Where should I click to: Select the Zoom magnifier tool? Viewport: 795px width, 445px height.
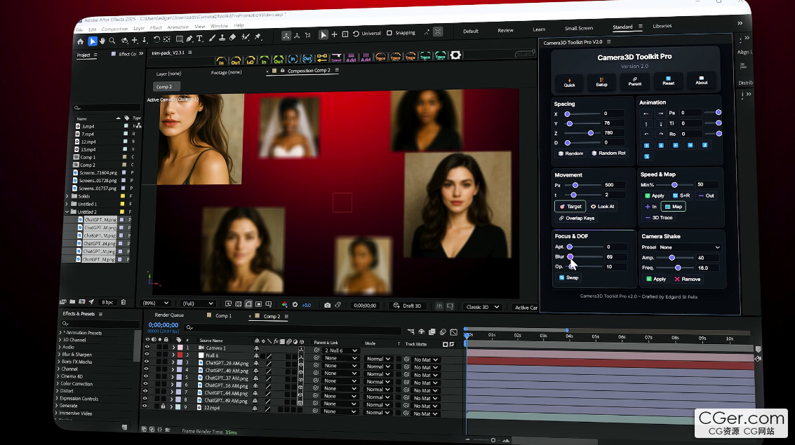click(x=112, y=41)
